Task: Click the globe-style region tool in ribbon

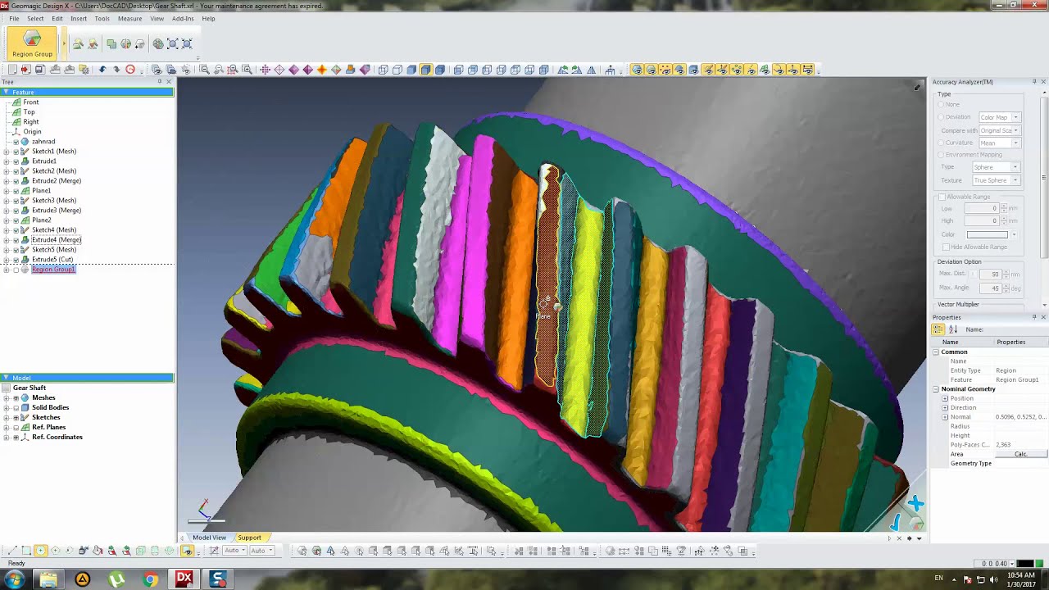Action: tap(158, 43)
